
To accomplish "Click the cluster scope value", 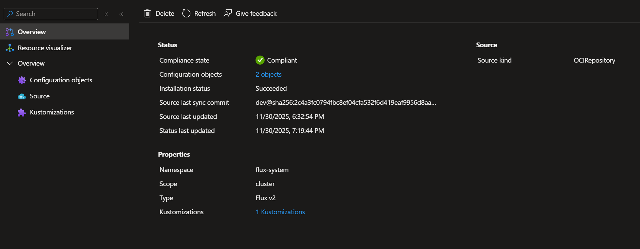I will pos(265,184).
